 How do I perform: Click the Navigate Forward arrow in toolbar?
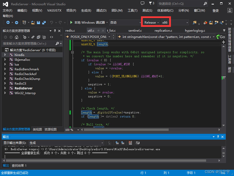[x=17, y=23]
